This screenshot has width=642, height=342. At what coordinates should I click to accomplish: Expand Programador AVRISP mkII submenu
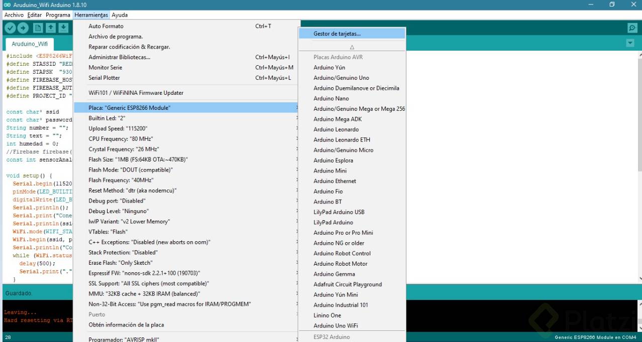point(186,339)
